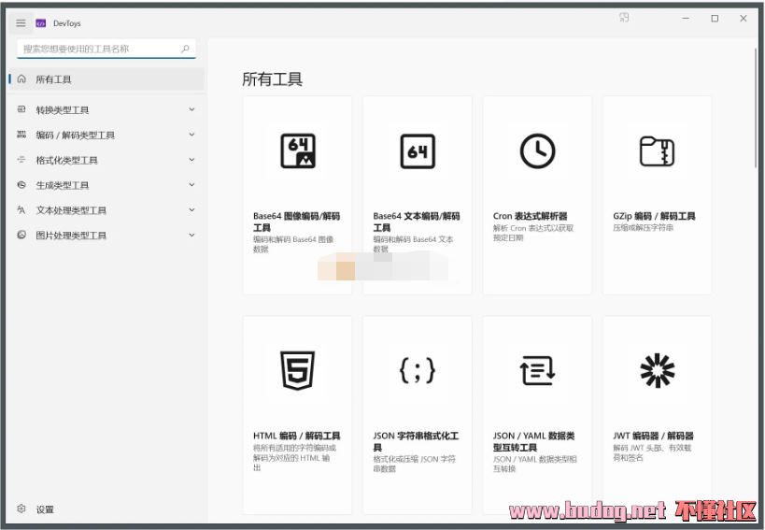Open the hamburger navigation menu

[21, 23]
